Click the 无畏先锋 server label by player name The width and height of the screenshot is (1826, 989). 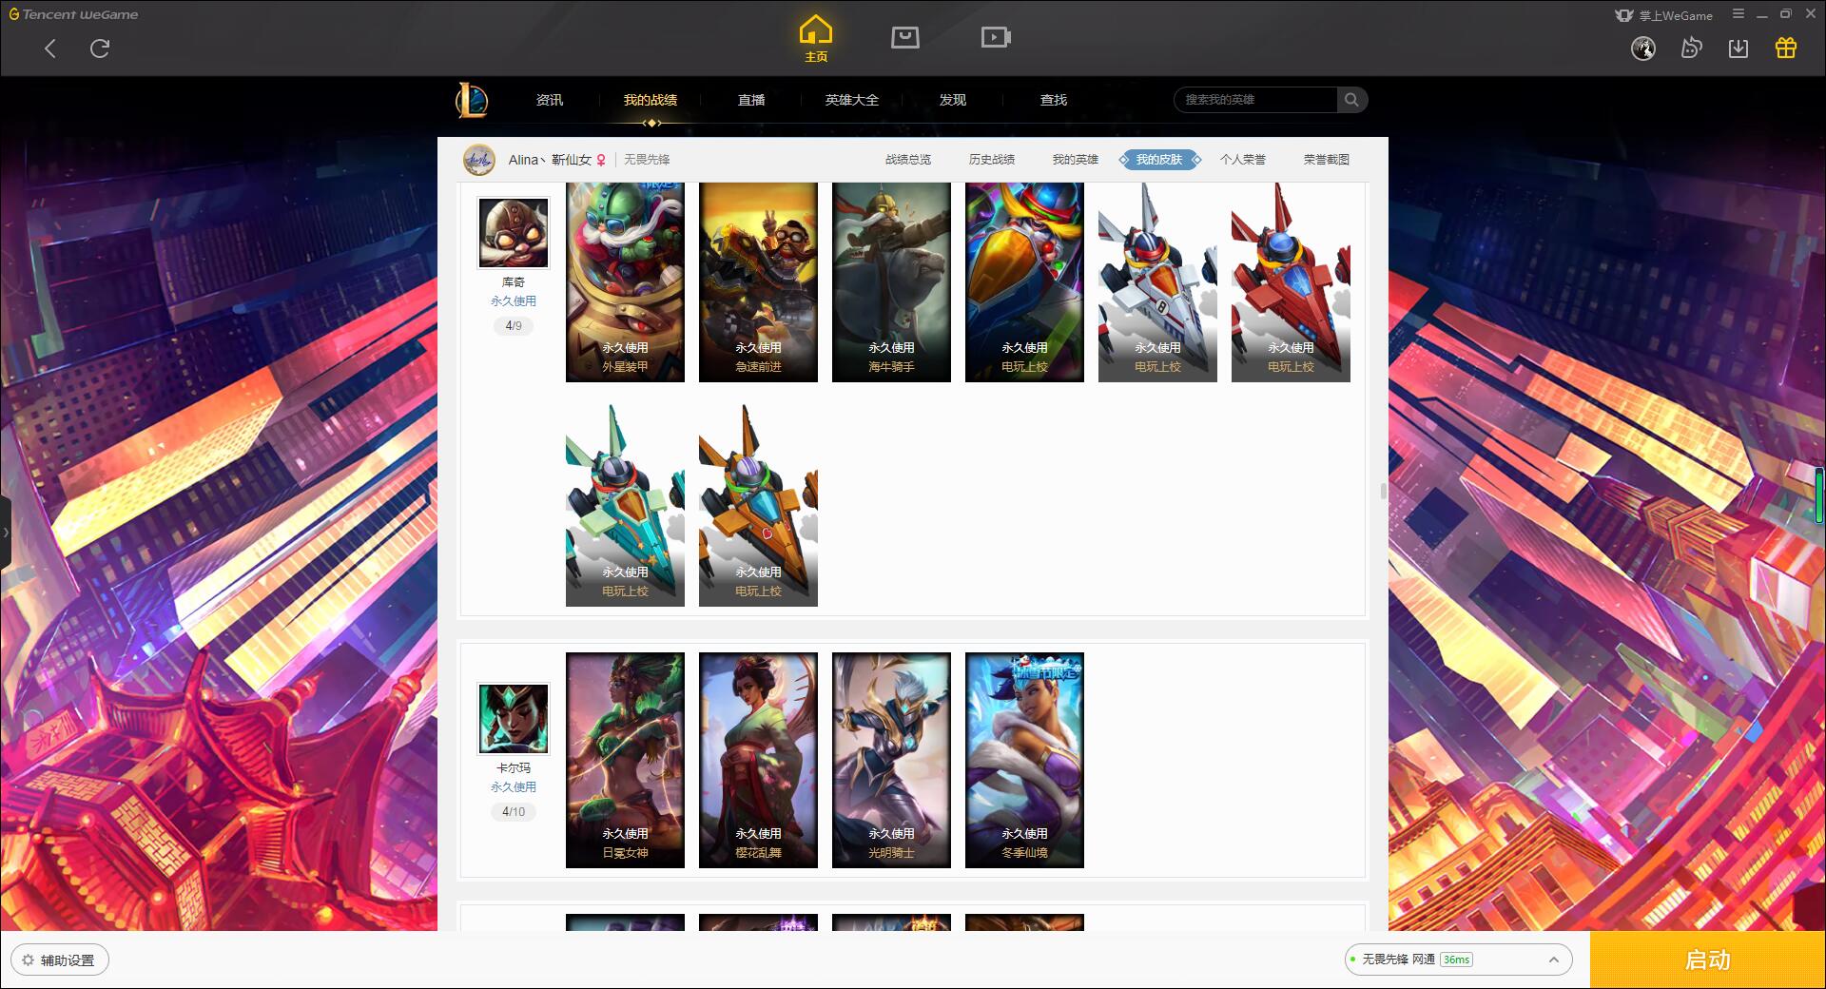647,160
